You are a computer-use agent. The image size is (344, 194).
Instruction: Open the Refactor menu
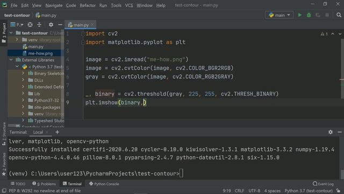(x=88, y=5)
